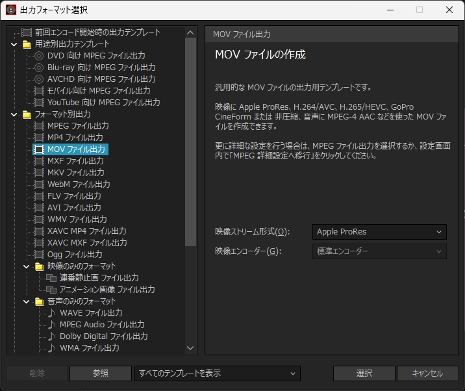
Task: Open the 映像ストリーム形式 Apple ProRes dropdown
Action: 379,232
